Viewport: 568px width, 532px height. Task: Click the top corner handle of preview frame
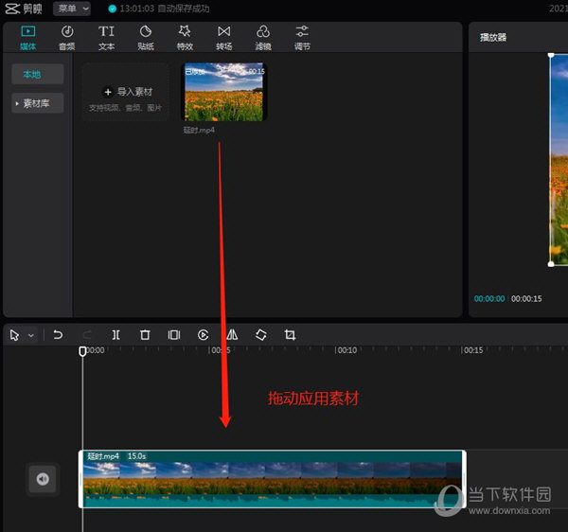click(x=551, y=55)
